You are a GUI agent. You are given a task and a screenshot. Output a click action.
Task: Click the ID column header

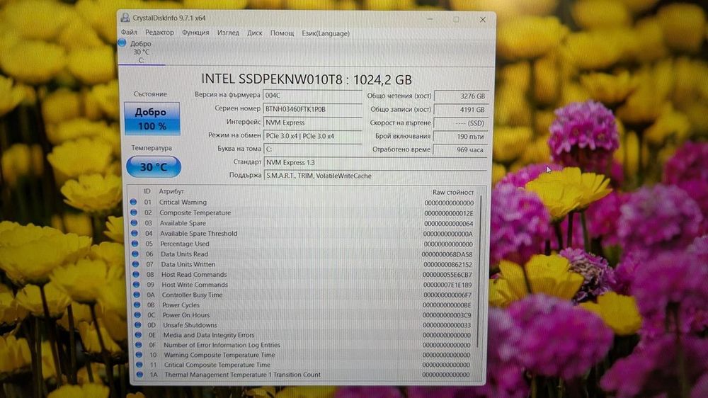coord(147,191)
